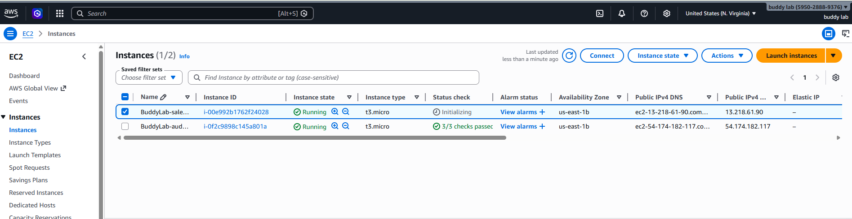Open the Instance state dropdown button
The width and height of the screenshot is (852, 219).
663,56
